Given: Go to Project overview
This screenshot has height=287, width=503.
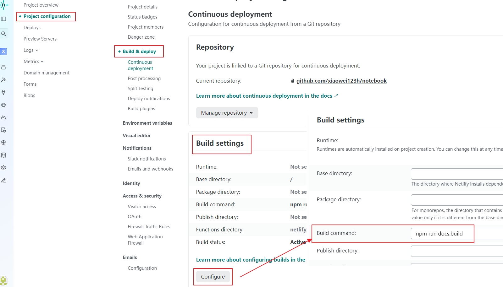Looking at the screenshot, I should [41, 5].
